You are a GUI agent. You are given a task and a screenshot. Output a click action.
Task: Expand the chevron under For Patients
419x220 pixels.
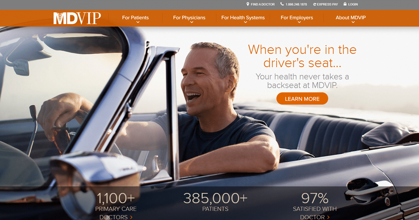point(138,22)
